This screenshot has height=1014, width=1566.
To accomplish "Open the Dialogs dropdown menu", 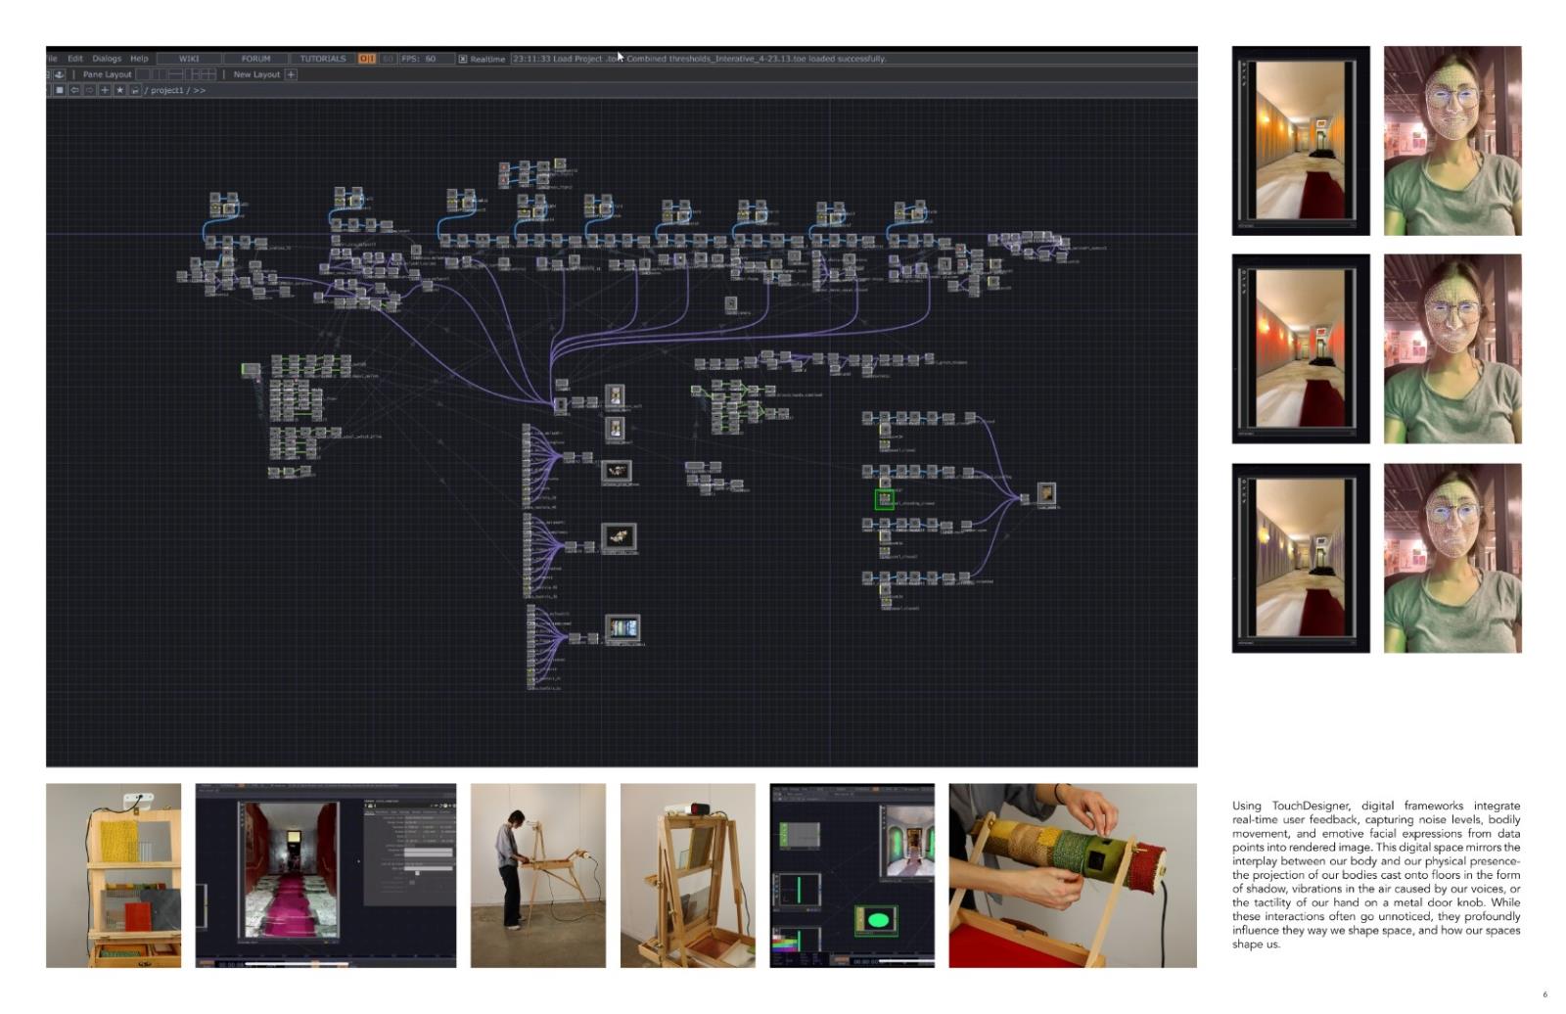I will coord(107,59).
